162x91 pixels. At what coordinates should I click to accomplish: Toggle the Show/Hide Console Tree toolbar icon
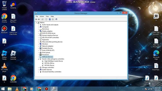point(42,19)
